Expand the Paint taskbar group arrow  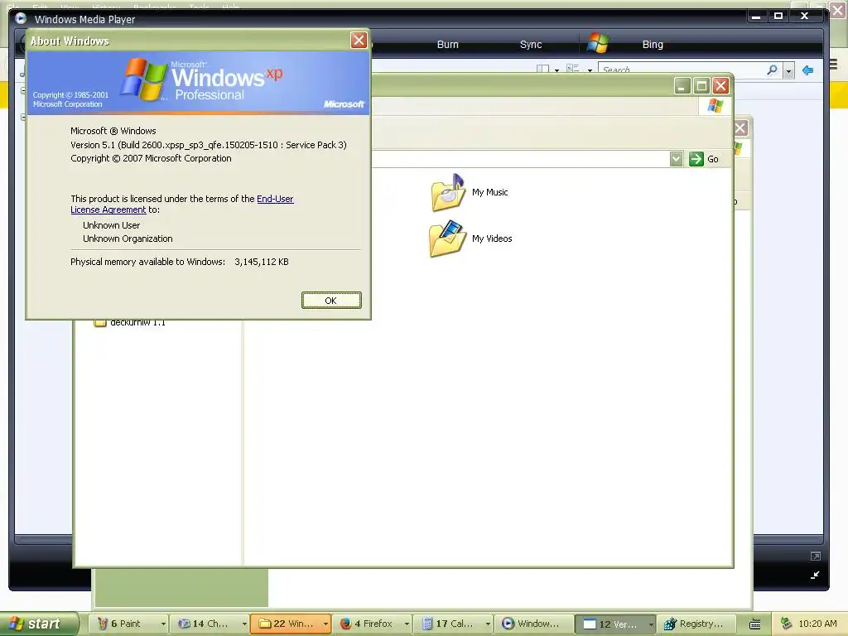163,624
